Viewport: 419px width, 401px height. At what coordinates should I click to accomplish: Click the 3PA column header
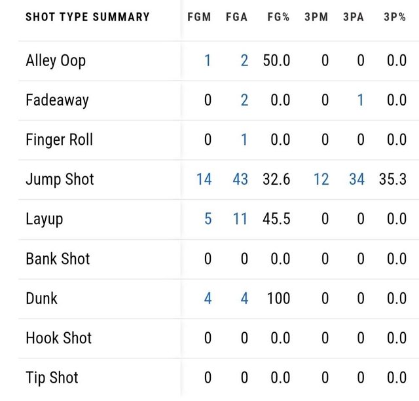click(354, 18)
